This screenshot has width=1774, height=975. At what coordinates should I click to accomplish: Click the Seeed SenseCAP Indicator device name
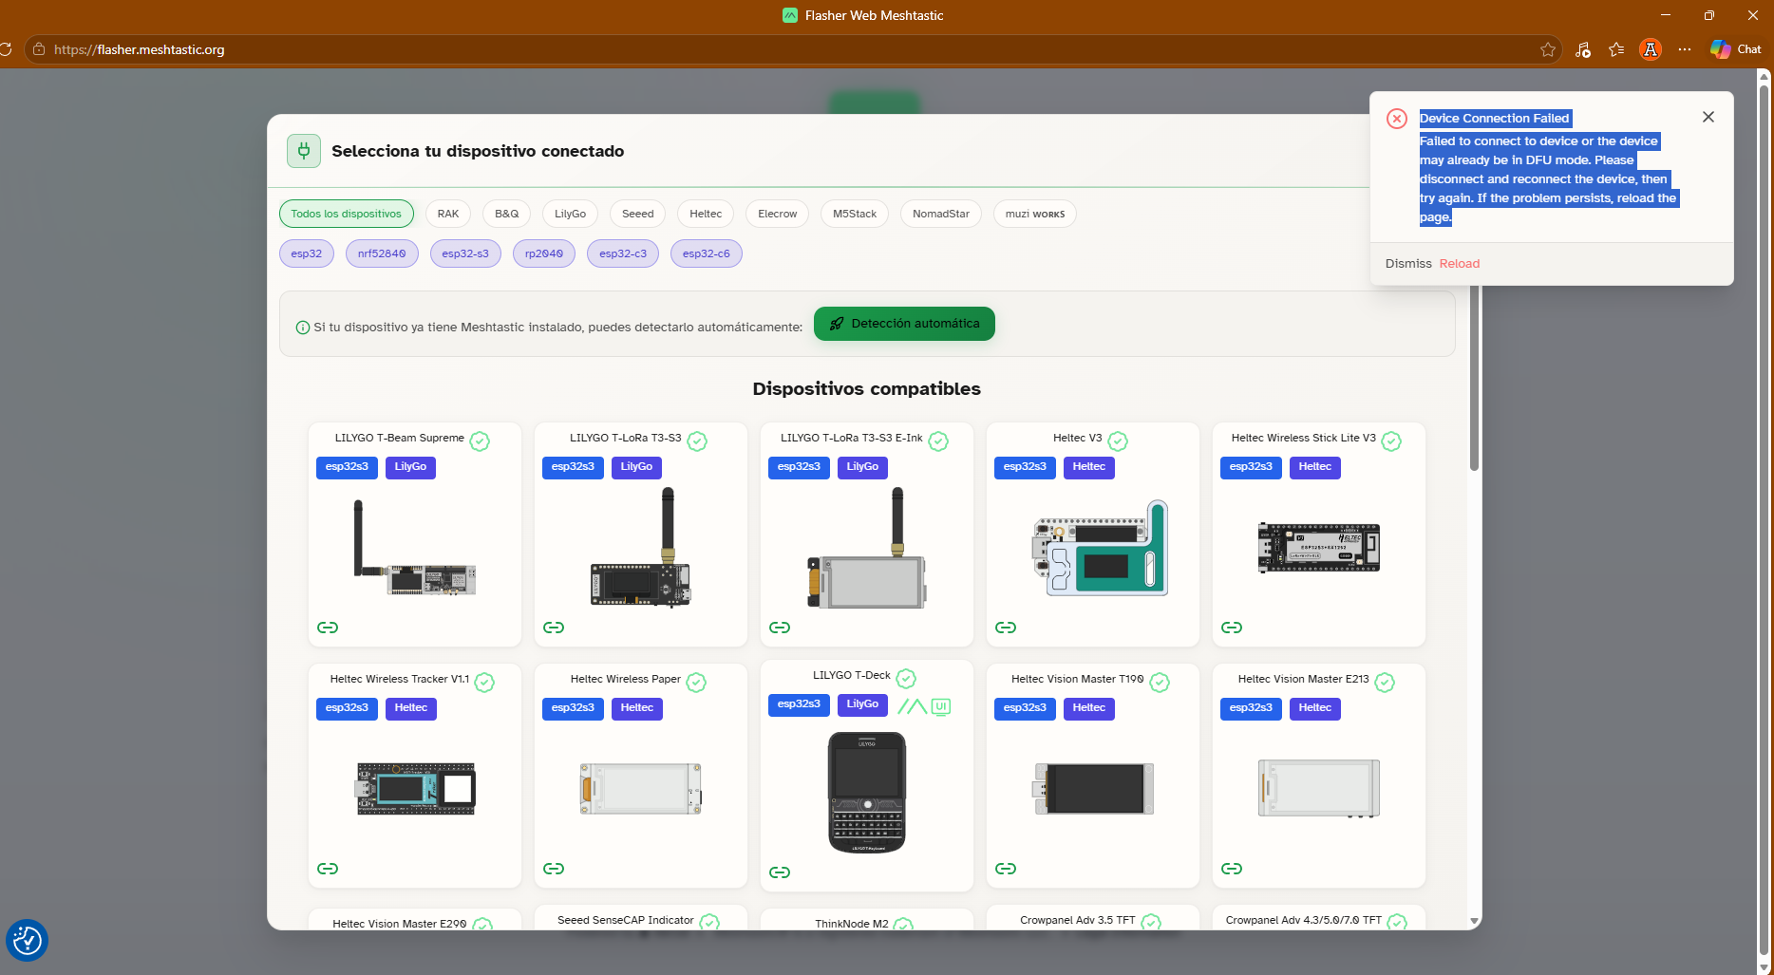626,920
